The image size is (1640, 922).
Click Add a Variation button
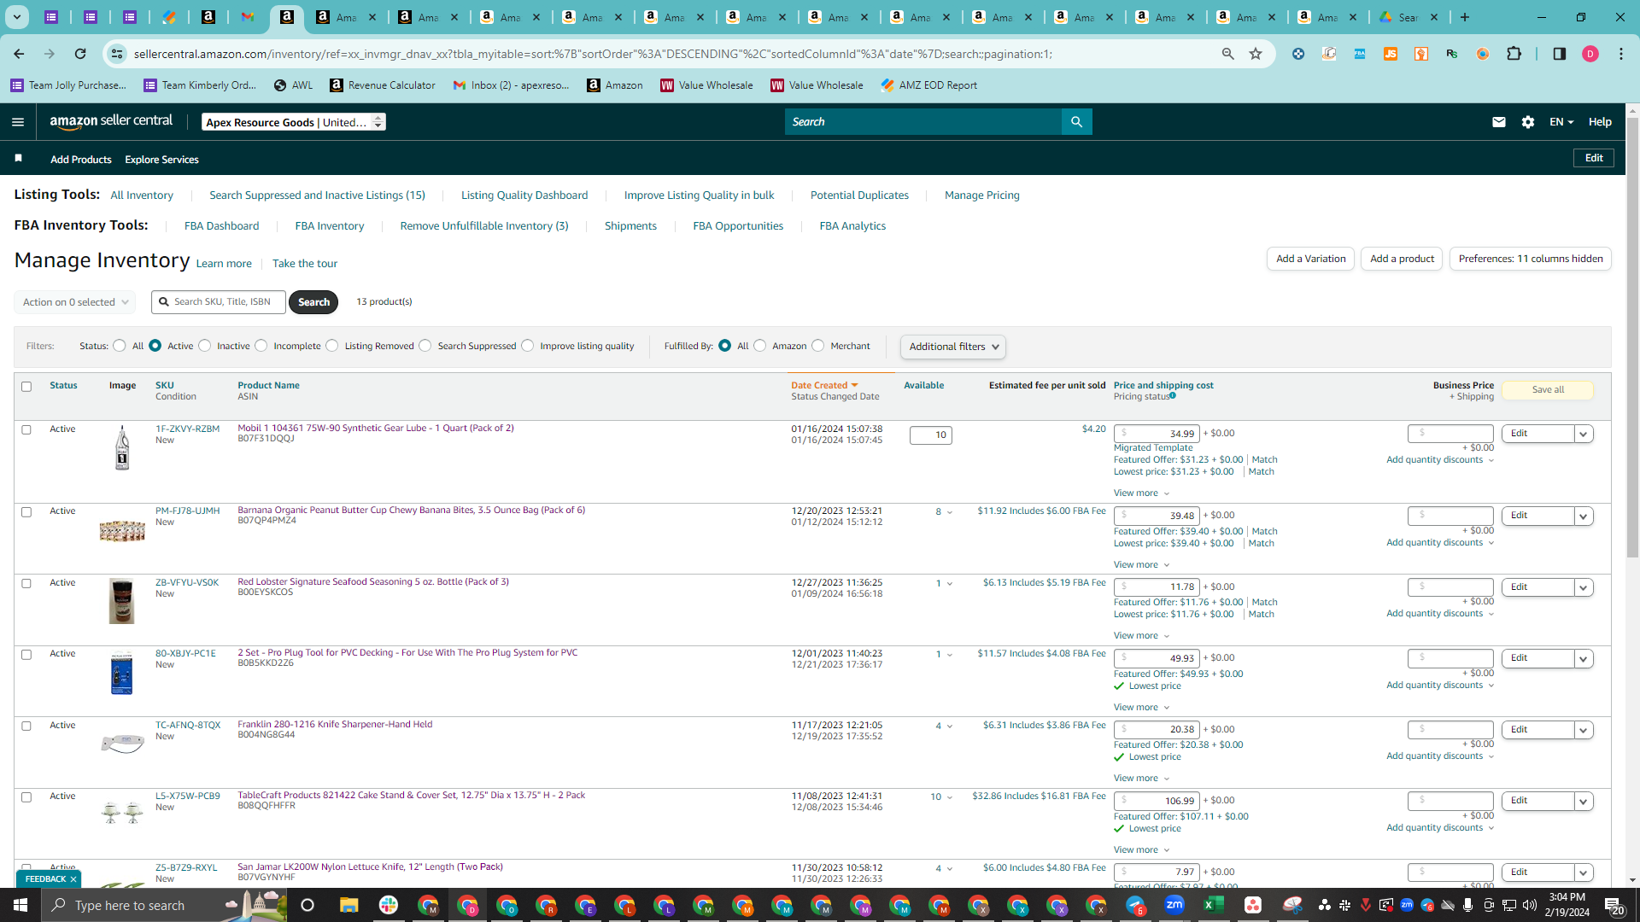(1310, 259)
